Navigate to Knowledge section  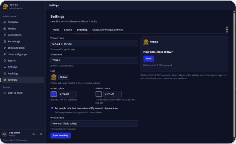22,41
